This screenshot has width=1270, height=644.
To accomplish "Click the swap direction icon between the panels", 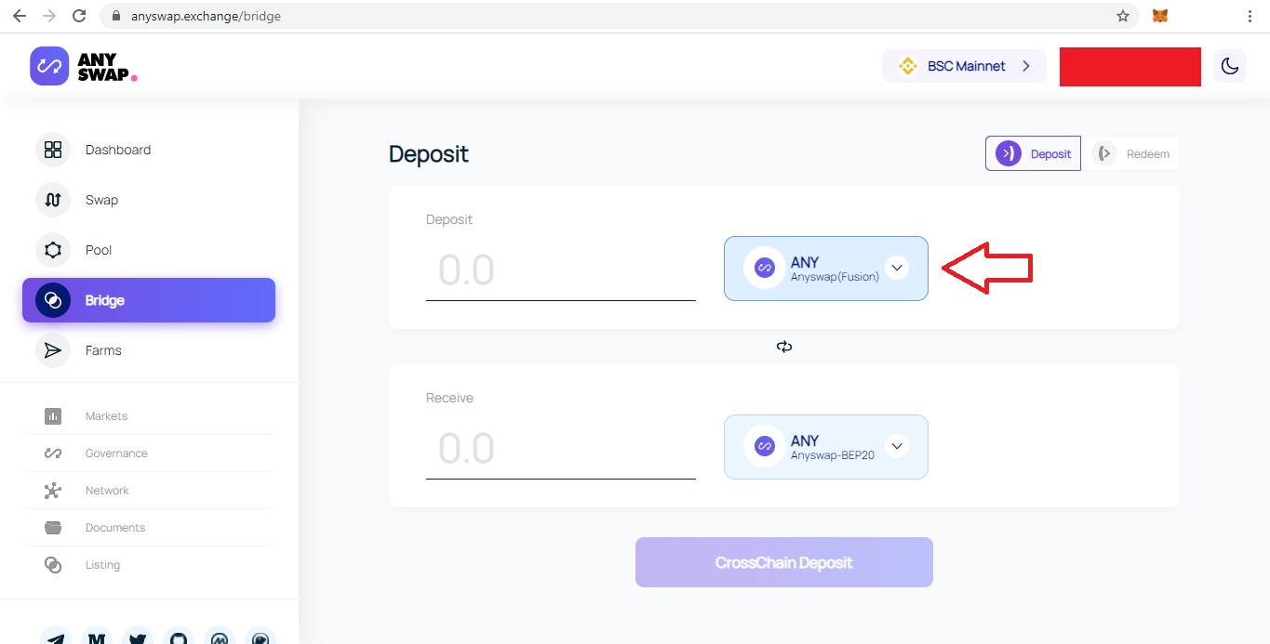I will click(784, 347).
